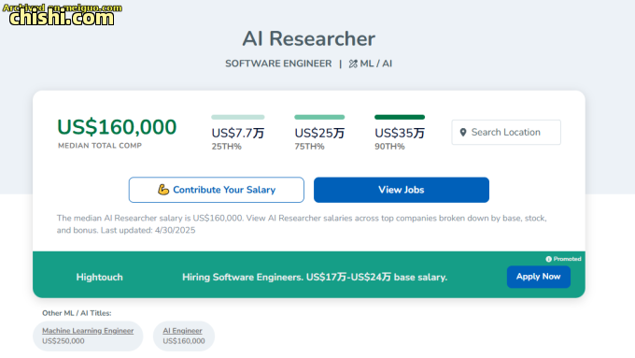This screenshot has height=358, width=635.
Task: Click the Hiring Software Engineers banner text
Action: click(x=315, y=278)
